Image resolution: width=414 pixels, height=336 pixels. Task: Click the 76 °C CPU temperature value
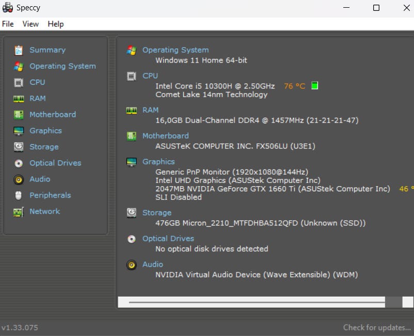(294, 86)
